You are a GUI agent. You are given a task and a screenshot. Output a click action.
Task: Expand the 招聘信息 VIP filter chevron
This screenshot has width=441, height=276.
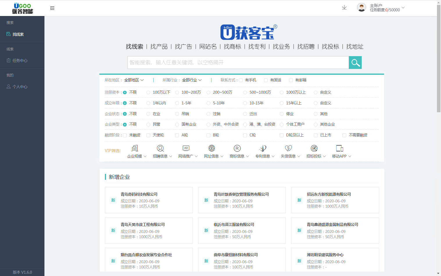(x=171, y=156)
